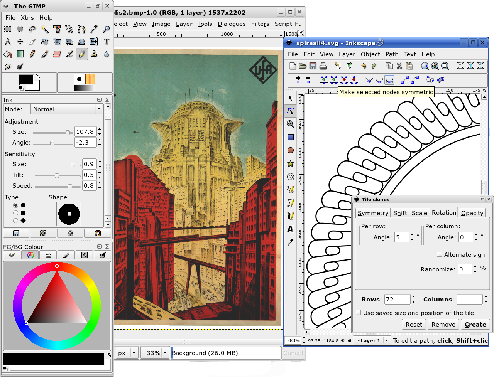
Task: Click the Save icon in Inkscape toolbar
Action: click(x=313, y=66)
